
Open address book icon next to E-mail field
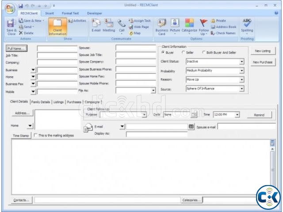coord(191,127)
